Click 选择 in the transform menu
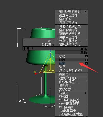This screenshot has width=103, height=117. [71, 67]
